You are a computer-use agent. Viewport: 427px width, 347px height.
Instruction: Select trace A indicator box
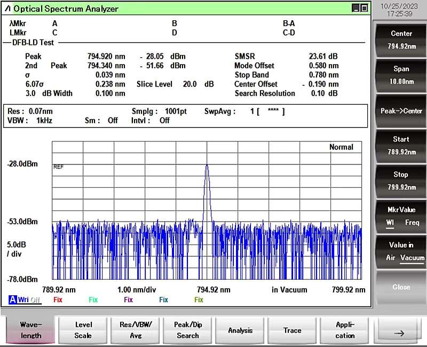coord(12,300)
